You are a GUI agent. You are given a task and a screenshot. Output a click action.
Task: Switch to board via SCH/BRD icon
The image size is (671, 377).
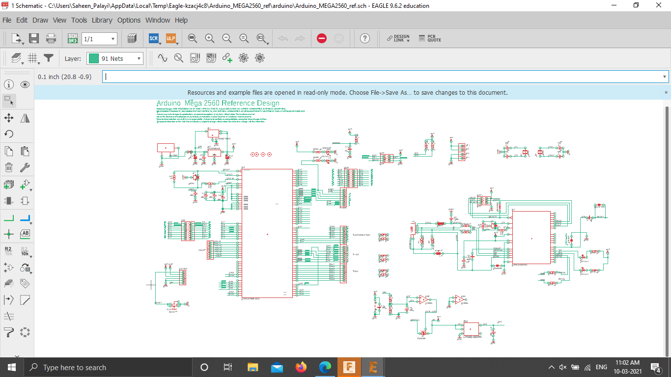72,38
